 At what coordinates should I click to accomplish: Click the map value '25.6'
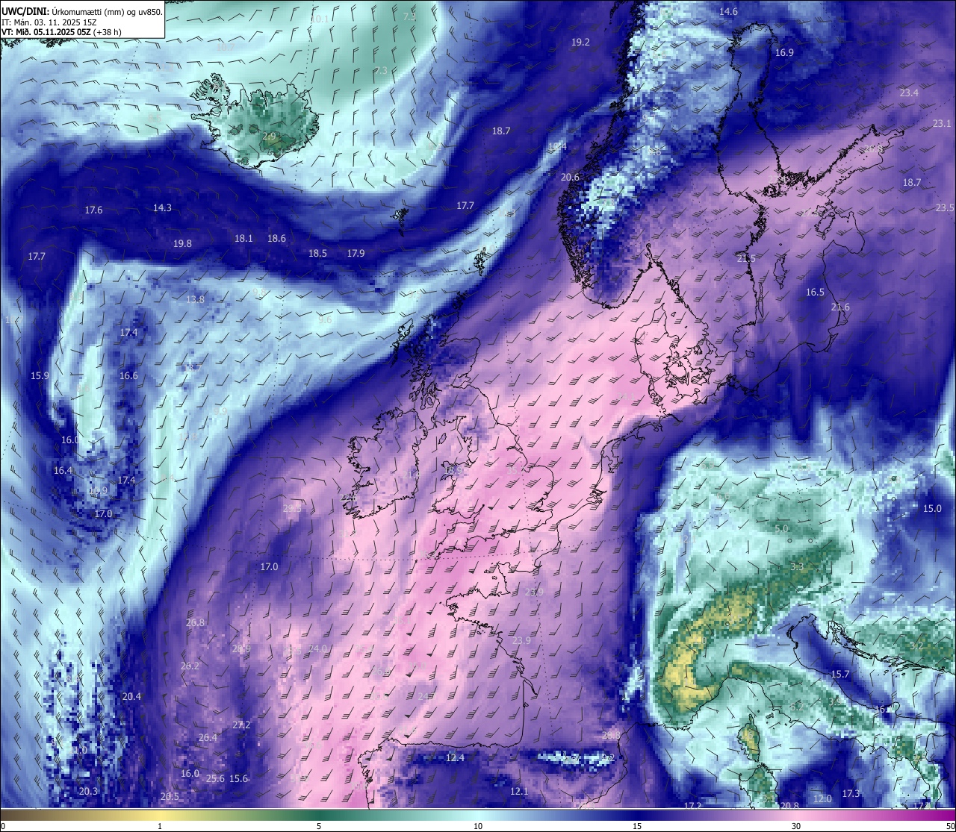click(x=215, y=779)
